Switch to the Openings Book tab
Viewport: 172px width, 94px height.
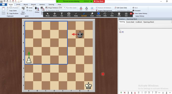pyautogui.click(x=148, y=22)
